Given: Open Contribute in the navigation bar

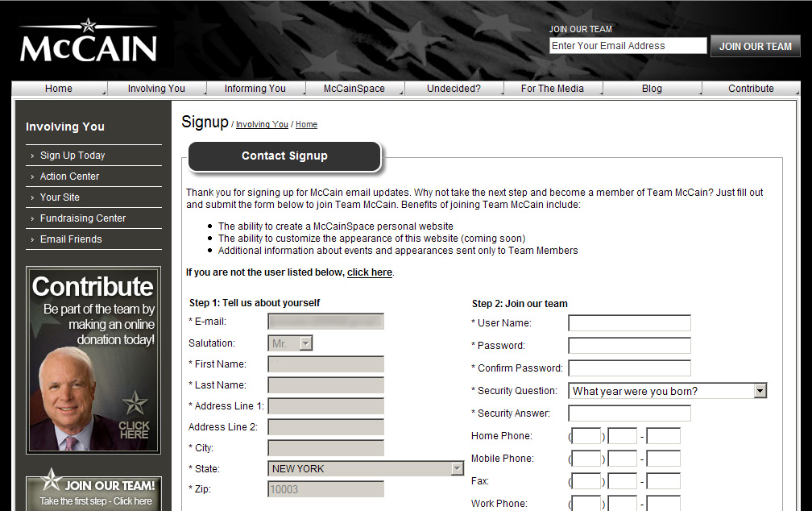Looking at the screenshot, I should click(x=751, y=89).
